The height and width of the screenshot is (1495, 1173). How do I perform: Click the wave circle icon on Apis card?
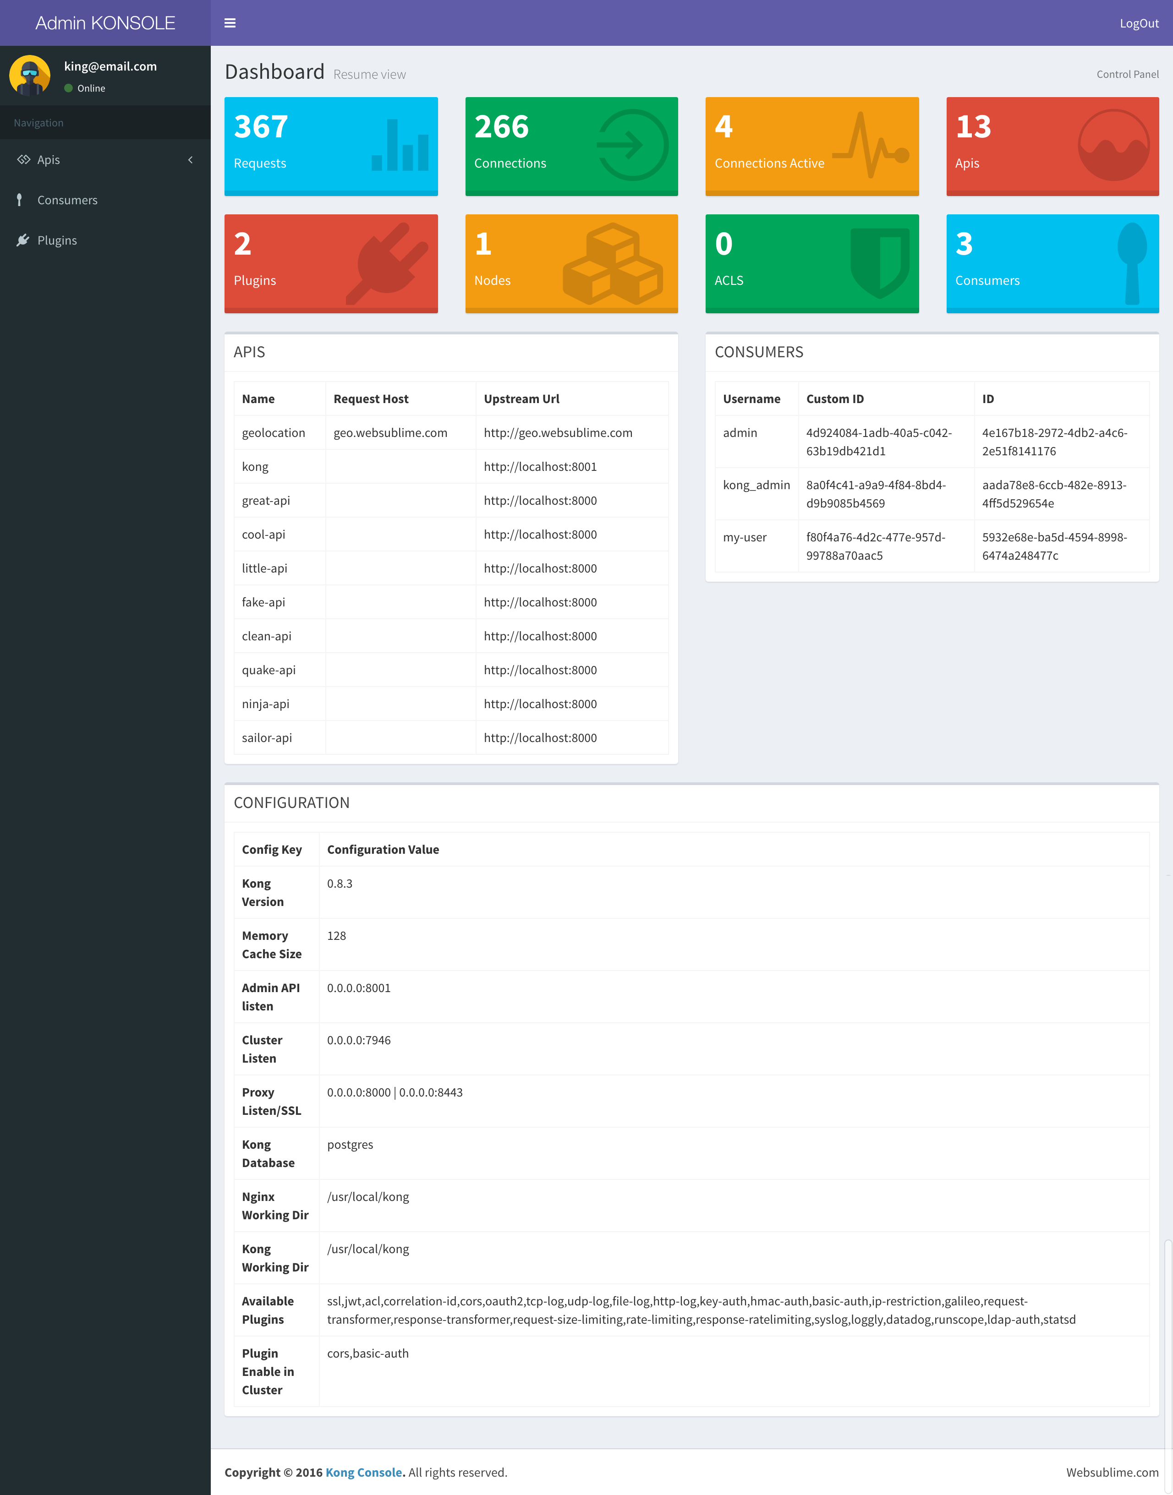1114,145
